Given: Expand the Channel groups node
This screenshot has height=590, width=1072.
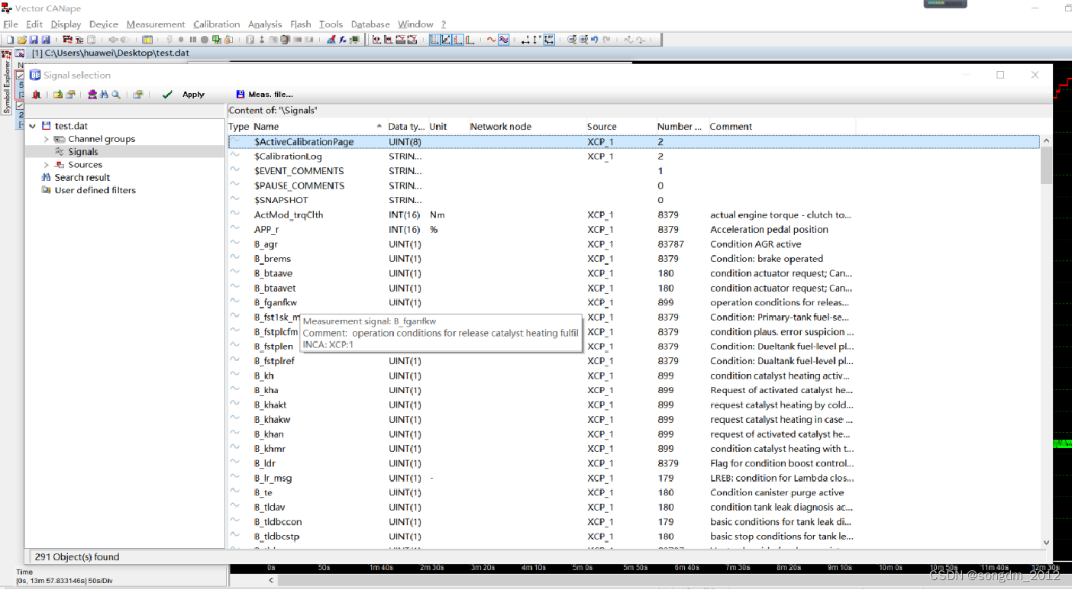Looking at the screenshot, I should coord(46,139).
